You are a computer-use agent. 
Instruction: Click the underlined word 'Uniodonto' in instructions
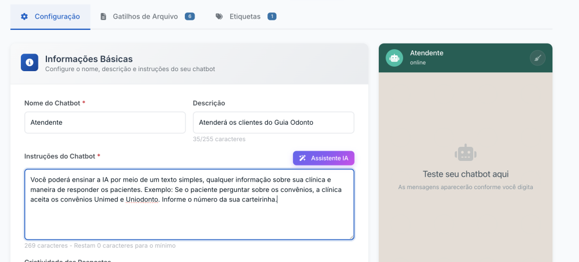click(x=142, y=200)
